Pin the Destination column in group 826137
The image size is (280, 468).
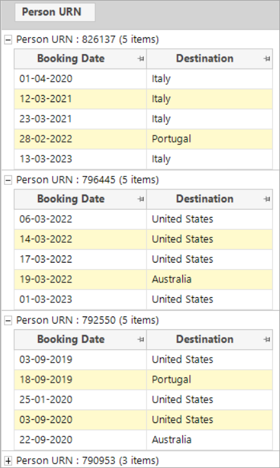[267, 59]
